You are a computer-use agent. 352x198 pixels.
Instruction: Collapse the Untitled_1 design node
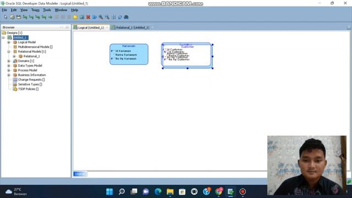tap(3, 37)
